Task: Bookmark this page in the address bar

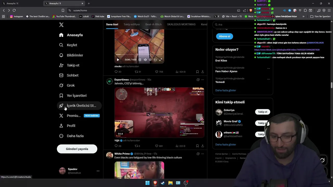Action: [x=63, y=10]
